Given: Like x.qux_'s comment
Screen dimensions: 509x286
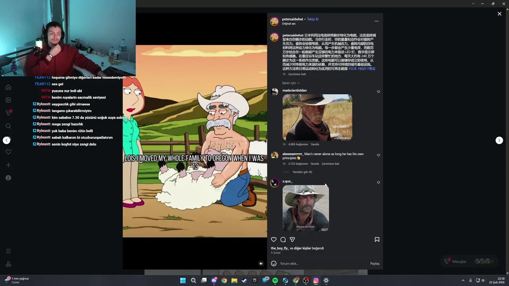Looking at the screenshot, I should [378, 183].
